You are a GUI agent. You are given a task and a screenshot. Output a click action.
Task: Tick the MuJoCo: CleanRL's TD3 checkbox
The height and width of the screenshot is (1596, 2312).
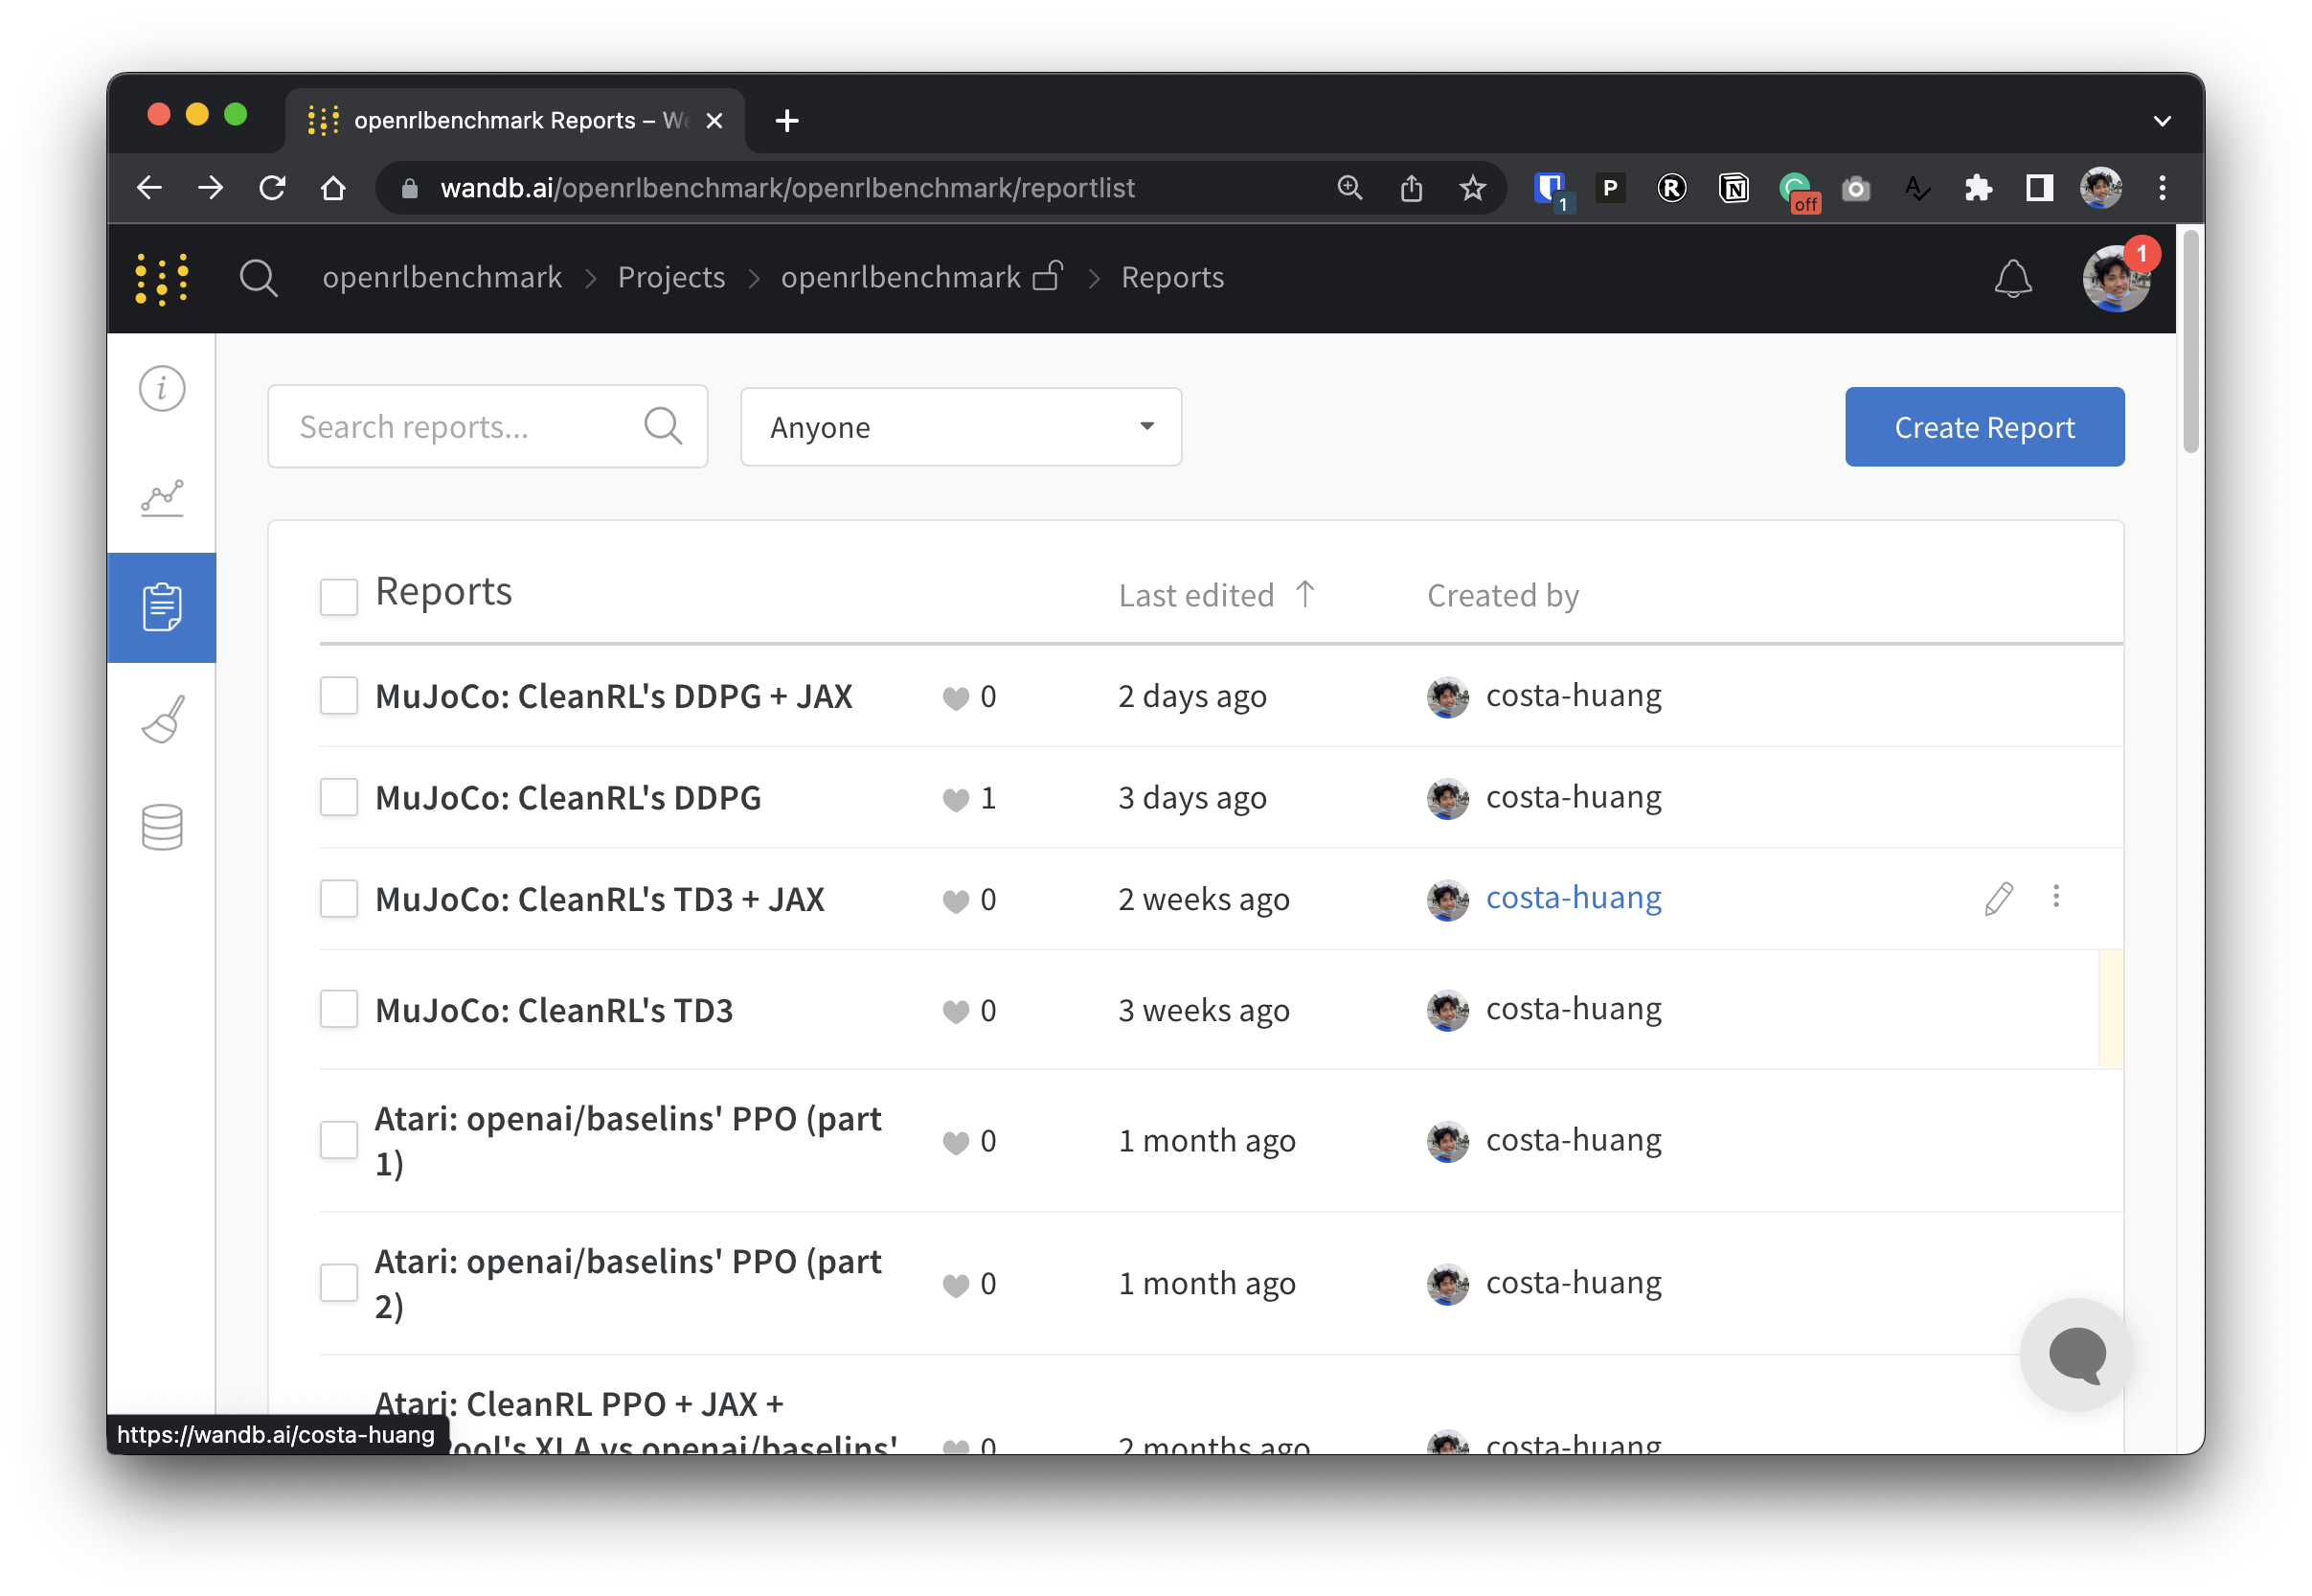pyautogui.click(x=339, y=1009)
